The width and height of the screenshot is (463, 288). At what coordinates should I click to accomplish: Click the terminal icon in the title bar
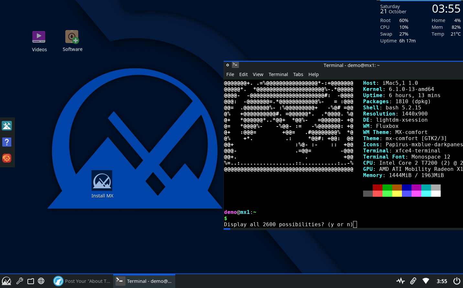pyautogui.click(x=235, y=65)
